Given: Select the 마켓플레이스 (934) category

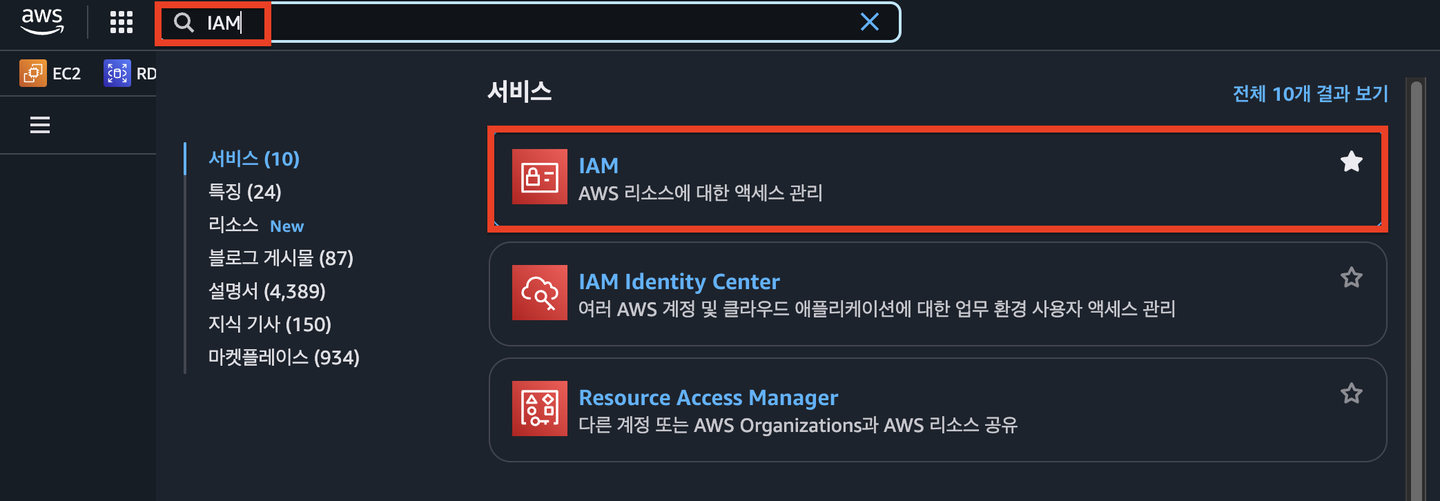Looking at the screenshot, I should point(284,357).
